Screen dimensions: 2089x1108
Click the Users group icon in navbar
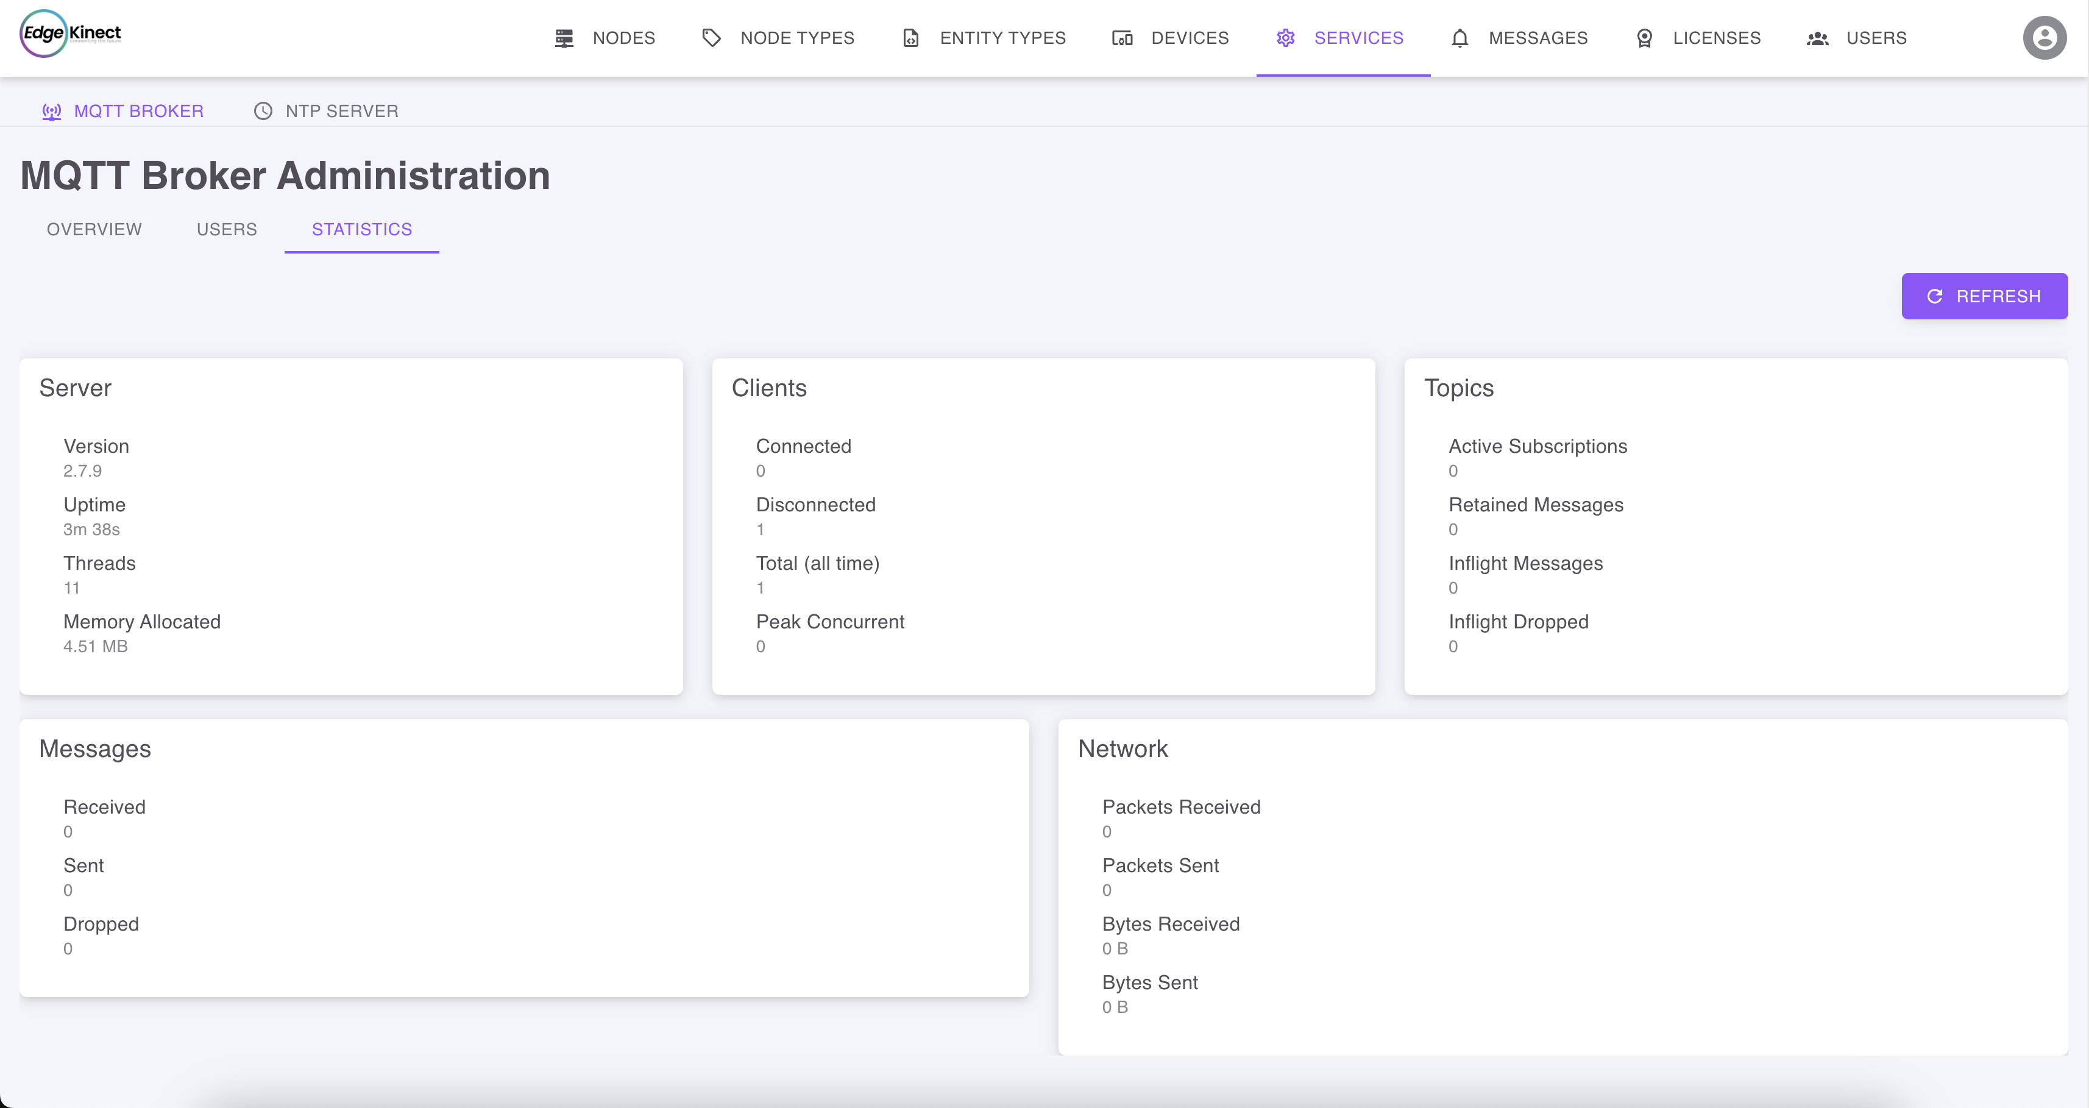point(1817,38)
